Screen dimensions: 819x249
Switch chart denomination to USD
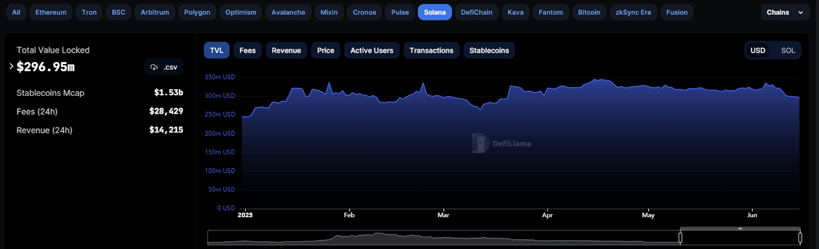(x=758, y=50)
